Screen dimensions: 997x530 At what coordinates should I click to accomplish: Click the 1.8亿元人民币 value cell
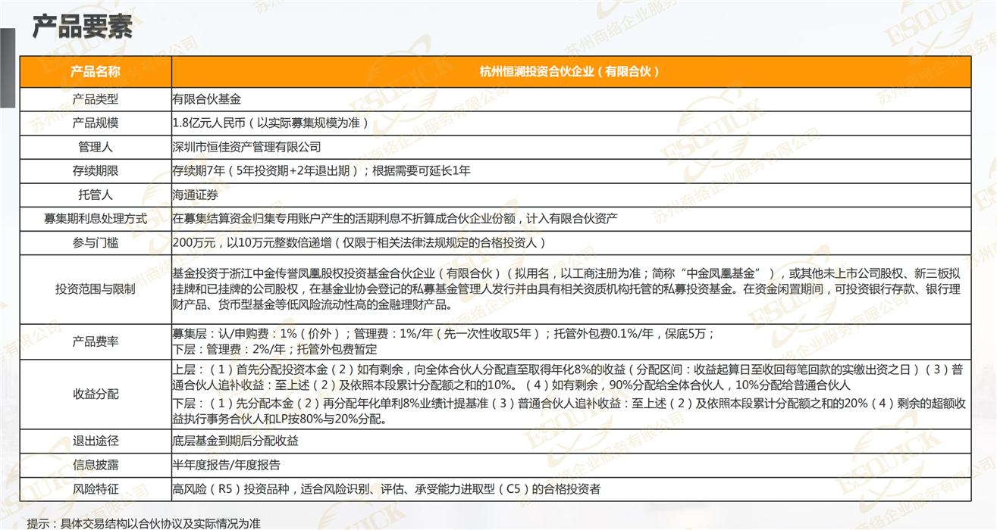[x=271, y=123]
